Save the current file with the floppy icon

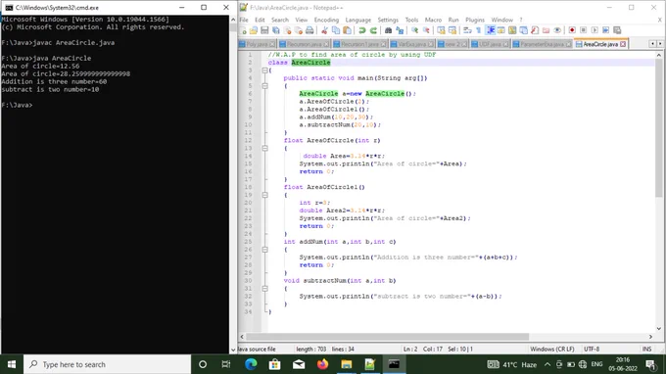264,30
